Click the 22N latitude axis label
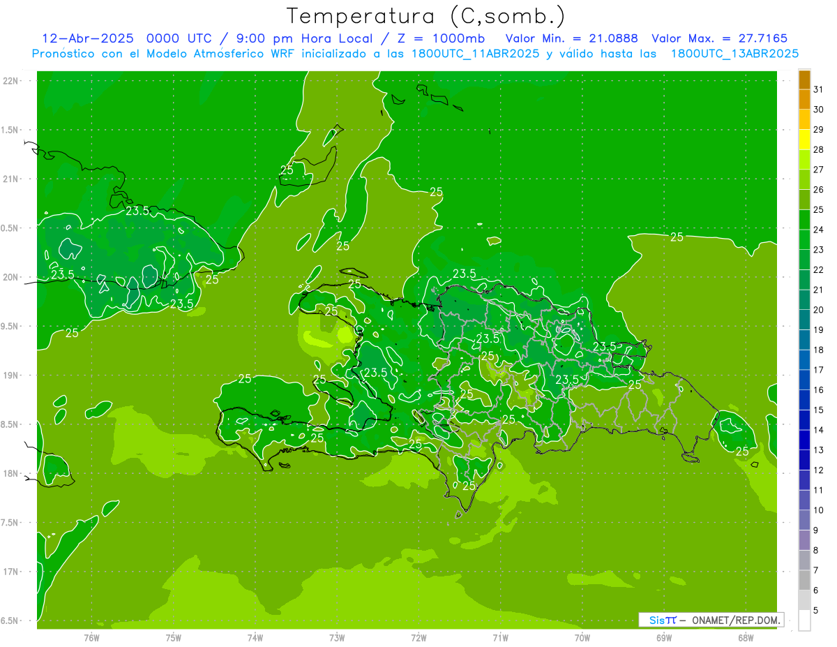This screenshot has width=837, height=647. click(x=10, y=81)
